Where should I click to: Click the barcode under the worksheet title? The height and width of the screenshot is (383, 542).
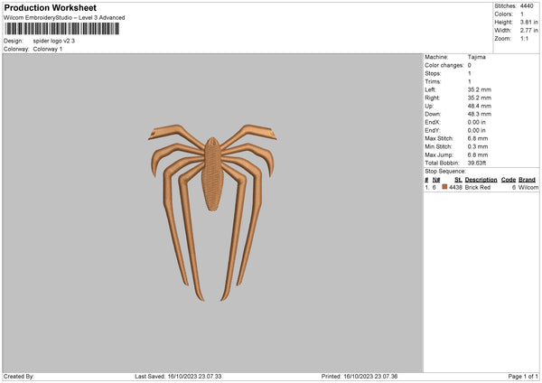62,29
